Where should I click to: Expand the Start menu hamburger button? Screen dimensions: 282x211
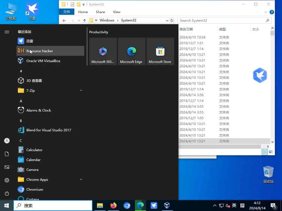[x=7, y=32]
